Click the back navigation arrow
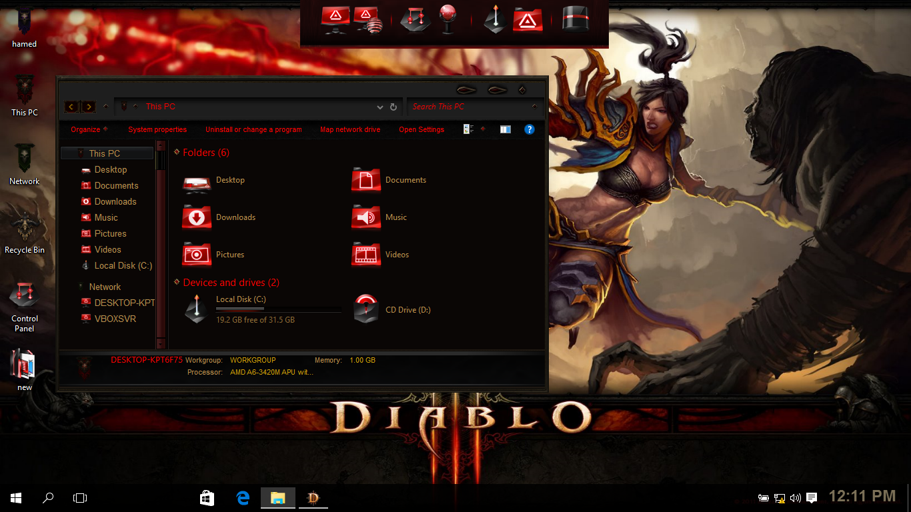 (x=71, y=107)
